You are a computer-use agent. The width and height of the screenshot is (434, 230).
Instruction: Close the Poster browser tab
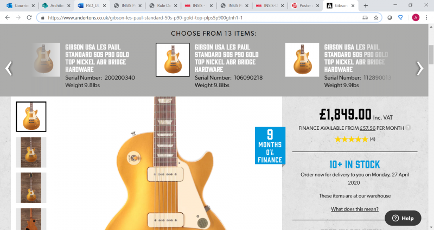317,5
